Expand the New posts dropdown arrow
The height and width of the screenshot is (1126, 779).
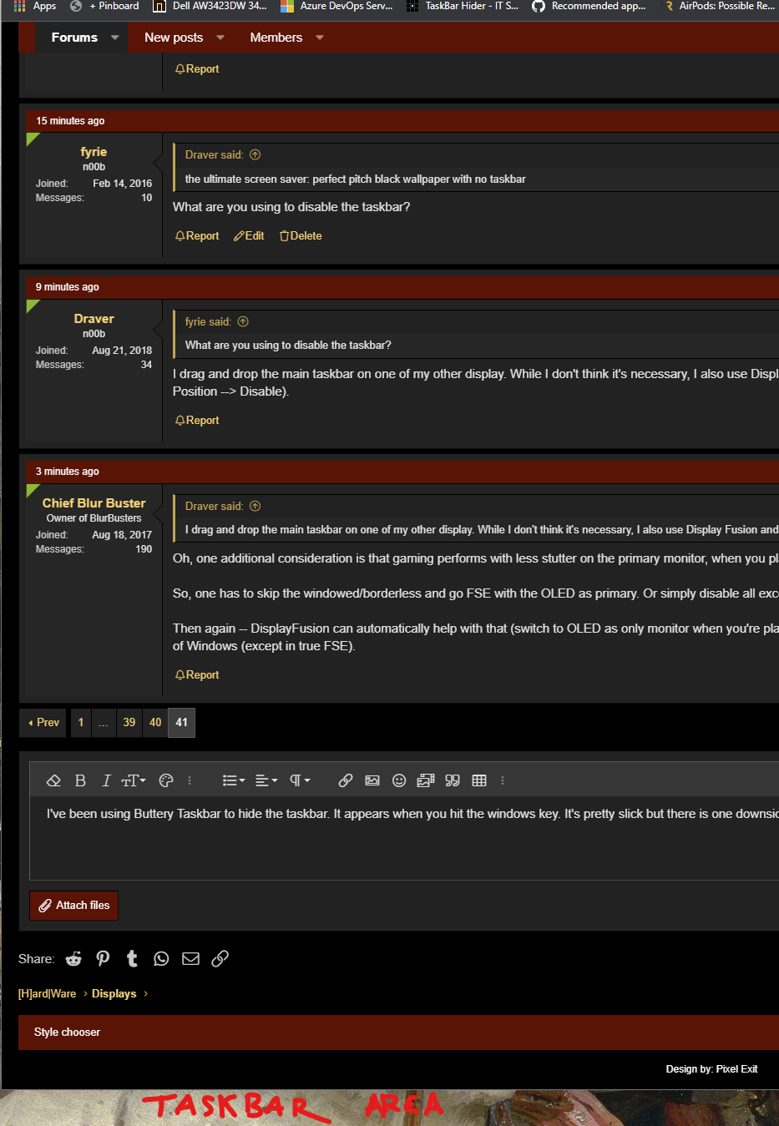click(220, 38)
